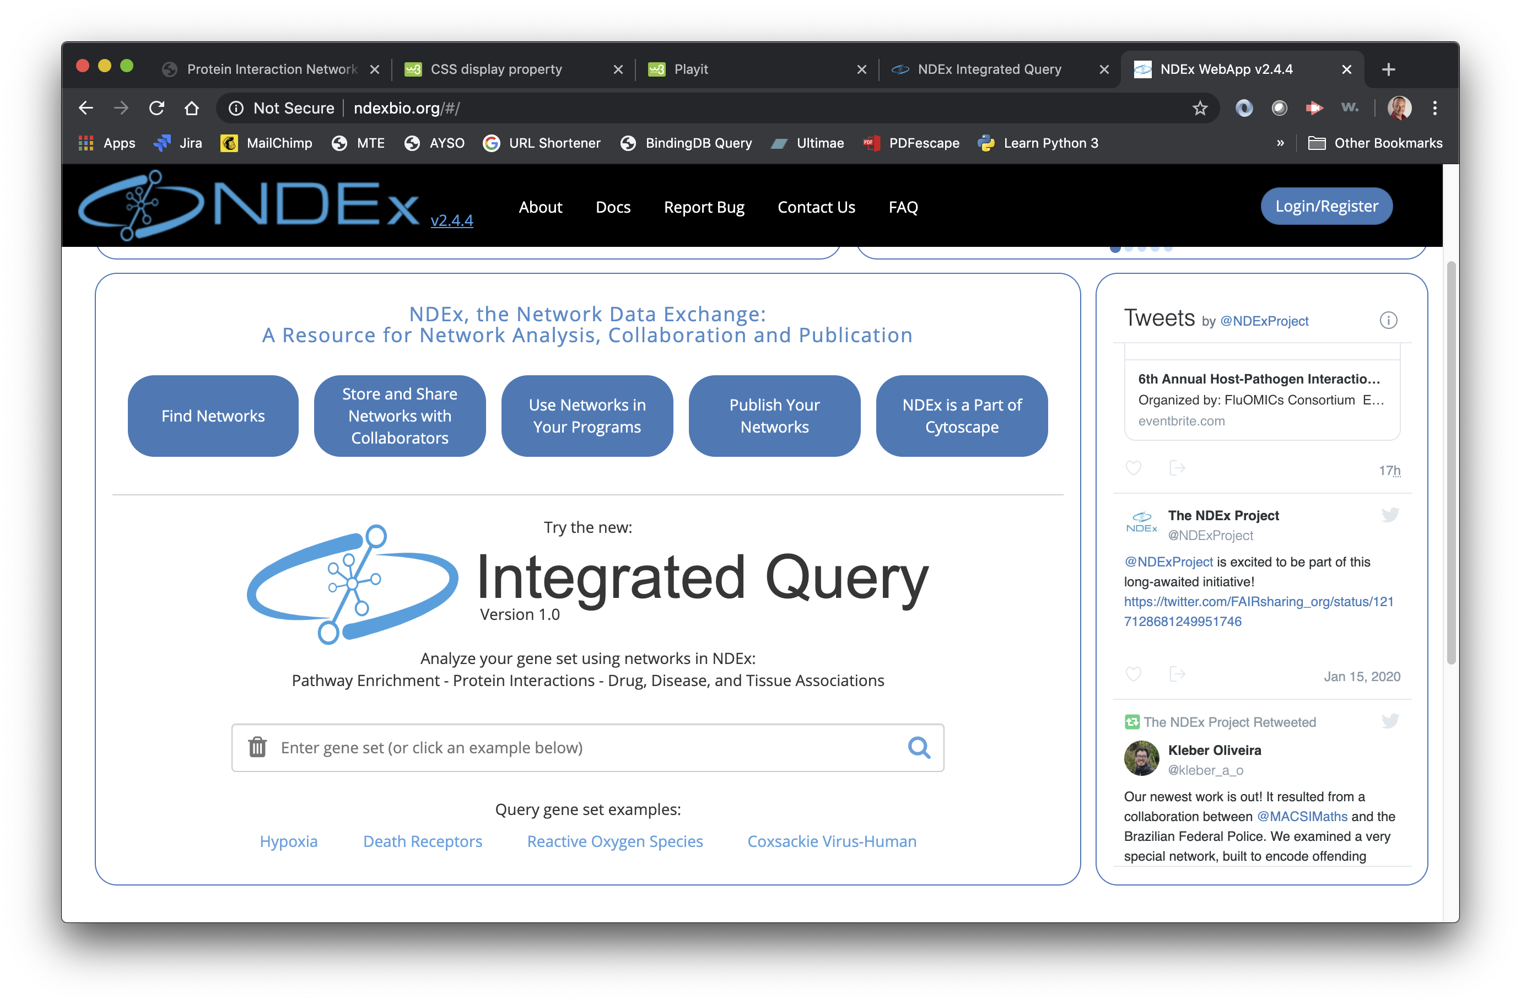1521x1004 pixels.
Task: Click the Tweets info circle icon
Action: coord(1388,320)
